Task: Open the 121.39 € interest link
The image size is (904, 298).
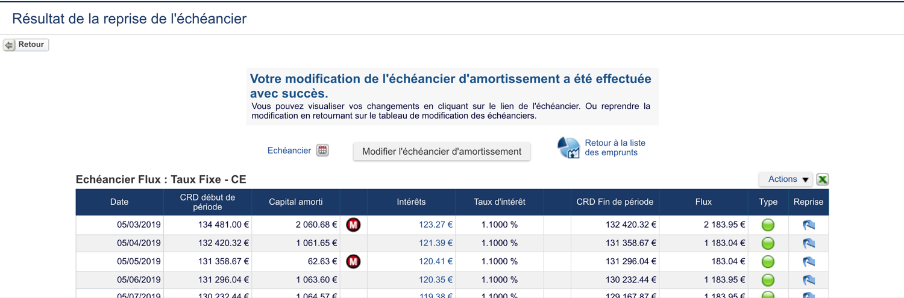Action: pyautogui.click(x=436, y=243)
